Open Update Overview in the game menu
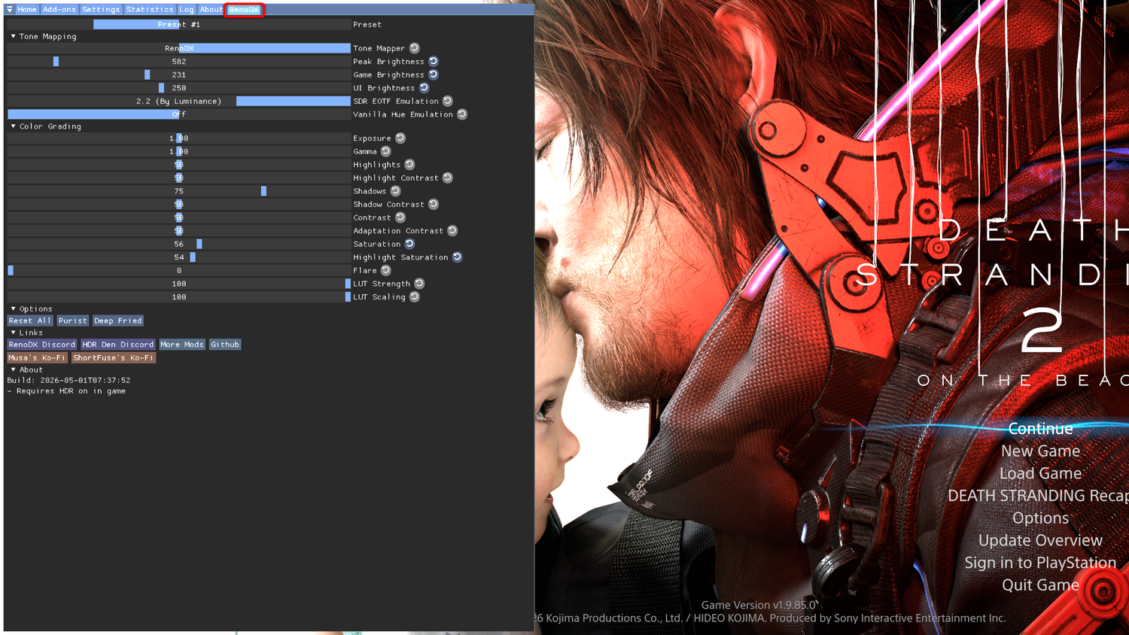Viewport: 1129px width, 635px height. pos(1041,540)
